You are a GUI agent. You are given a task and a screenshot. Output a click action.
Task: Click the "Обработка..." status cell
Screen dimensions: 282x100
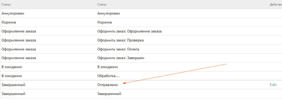tap(108, 76)
